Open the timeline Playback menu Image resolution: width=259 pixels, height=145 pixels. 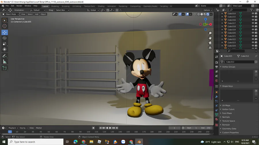coord(13,128)
